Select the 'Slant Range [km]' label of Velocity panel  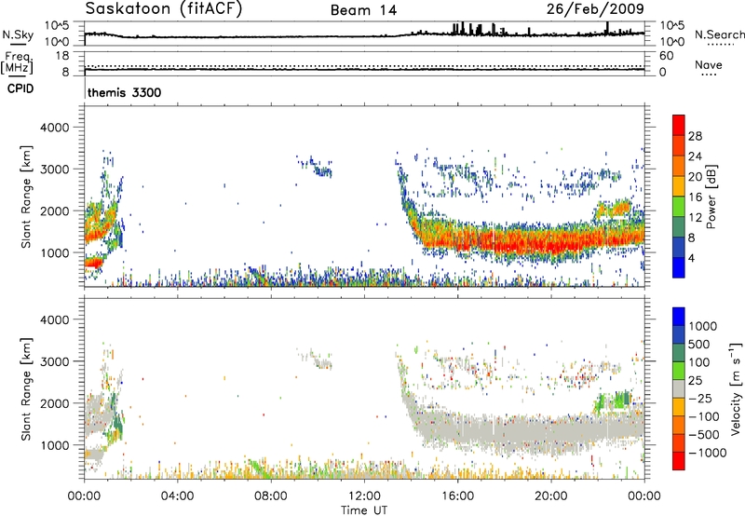click(x=26, y=389)
